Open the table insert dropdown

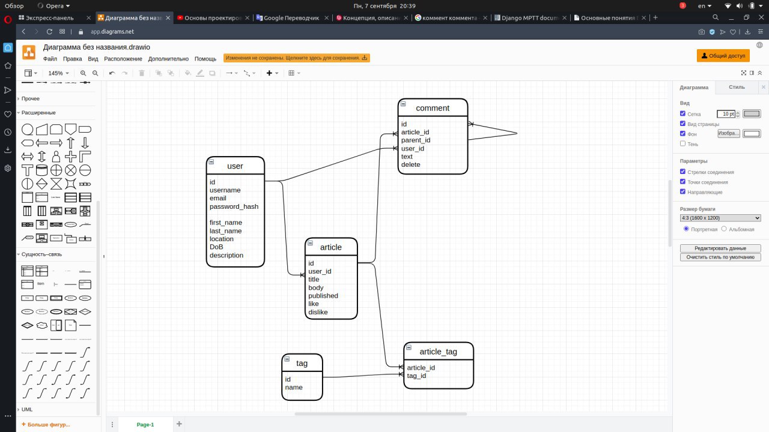point(294,73)
